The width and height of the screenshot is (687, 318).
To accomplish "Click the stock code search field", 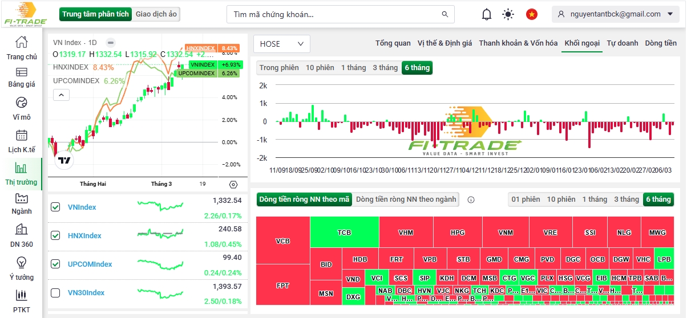I will pyautogui.click(x=340, y=14).
